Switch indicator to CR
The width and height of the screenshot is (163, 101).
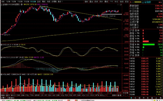pyautogui.click(x=42, y=95)
